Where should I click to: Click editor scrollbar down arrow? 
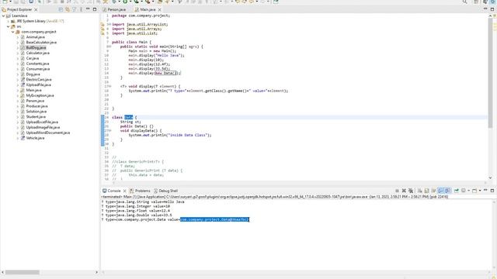490,177
